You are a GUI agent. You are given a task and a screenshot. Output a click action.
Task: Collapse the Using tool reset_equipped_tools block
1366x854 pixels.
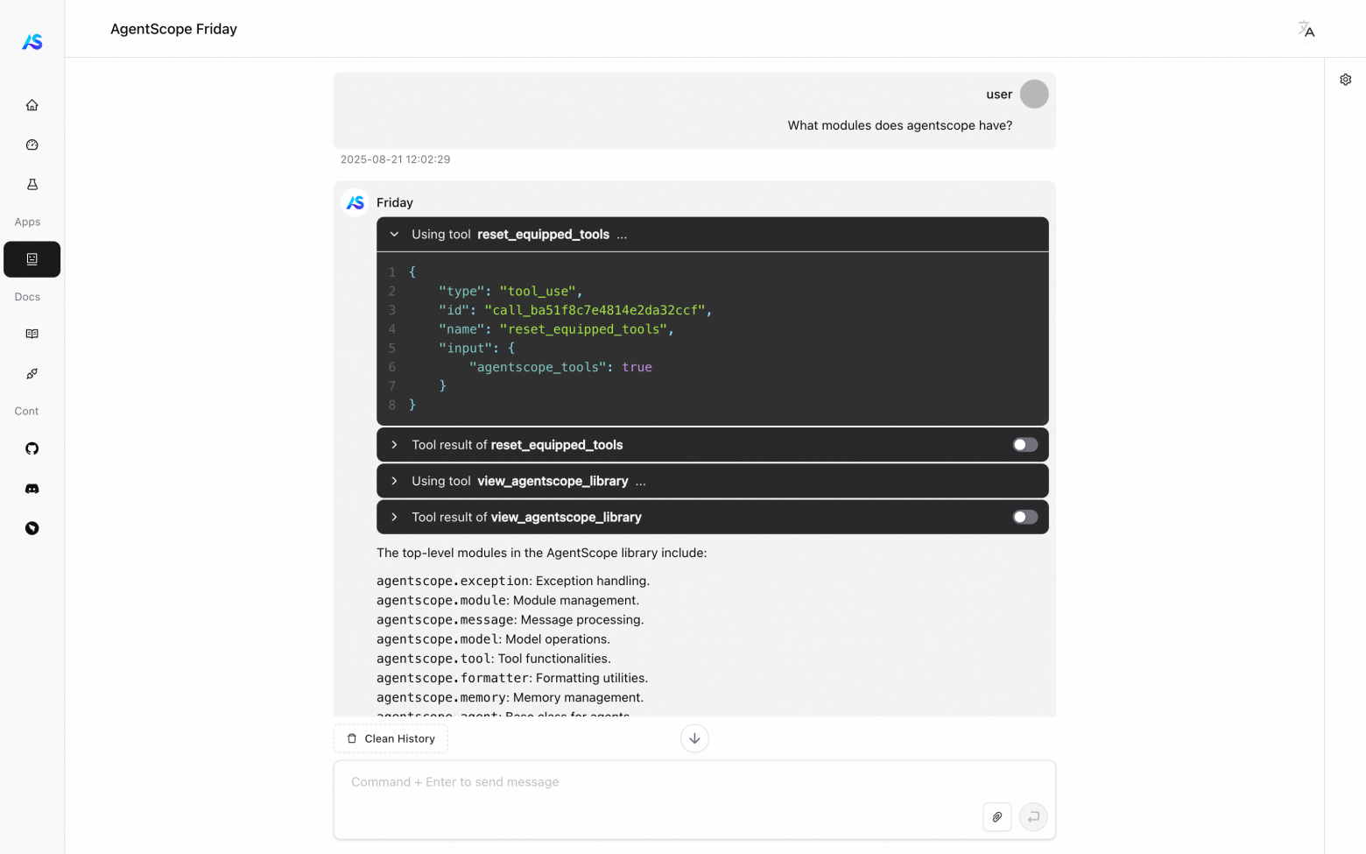coord(394,235)
